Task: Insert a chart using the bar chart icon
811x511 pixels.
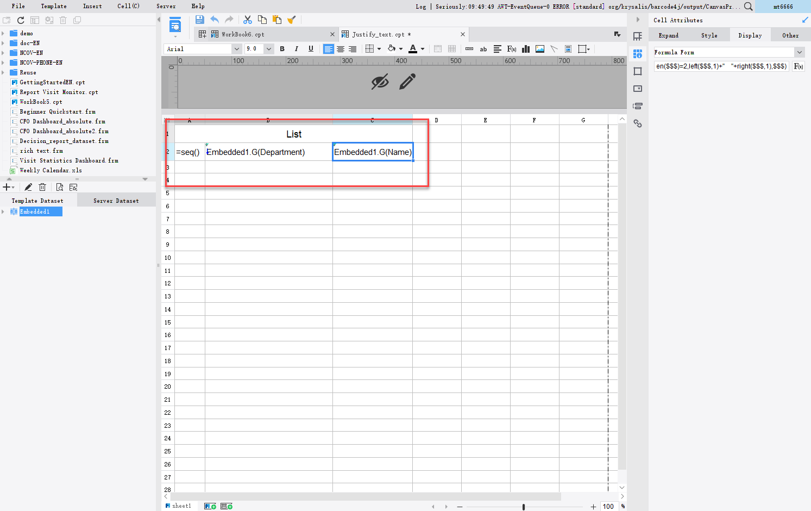Action: pos(525,49)
